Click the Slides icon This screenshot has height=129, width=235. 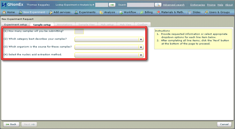point(190,12)
